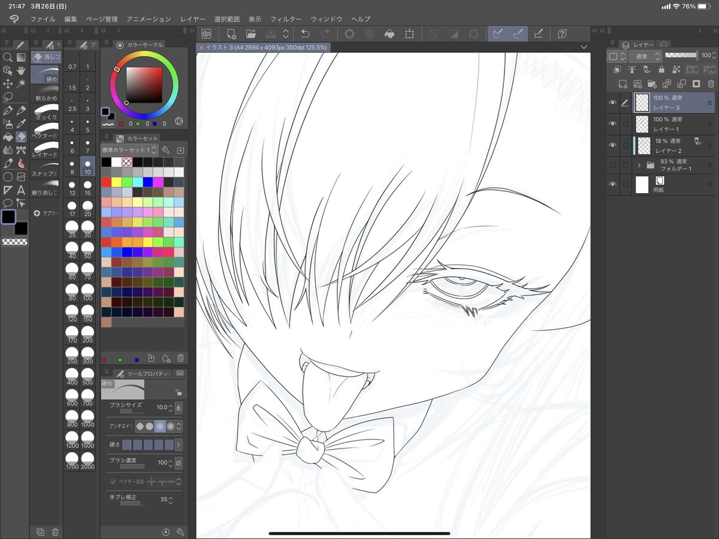Screen dimensions: 719x539
Task: Open the フィルター menu
Action: [286, 19]
